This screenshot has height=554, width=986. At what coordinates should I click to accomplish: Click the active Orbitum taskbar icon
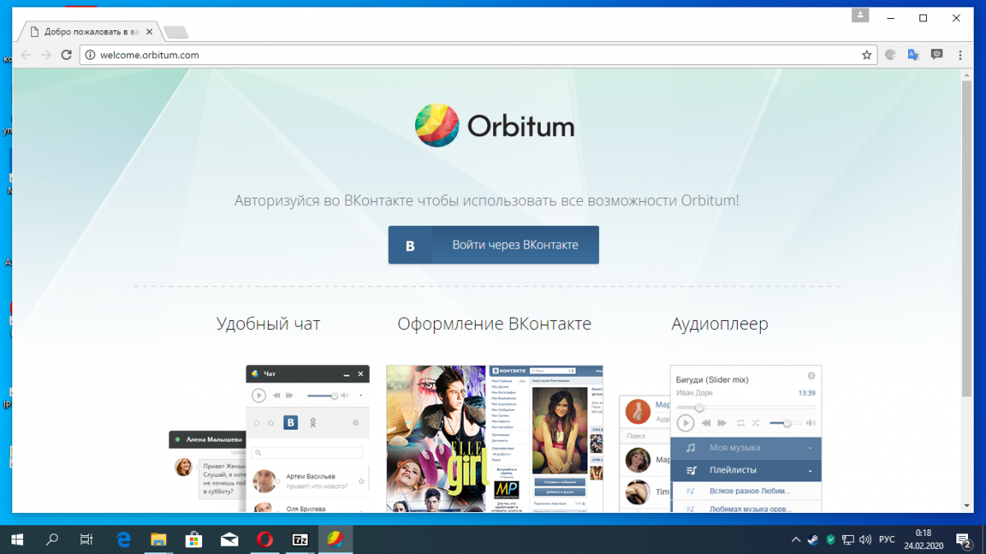pyautogui.click(x=335, y=539)
